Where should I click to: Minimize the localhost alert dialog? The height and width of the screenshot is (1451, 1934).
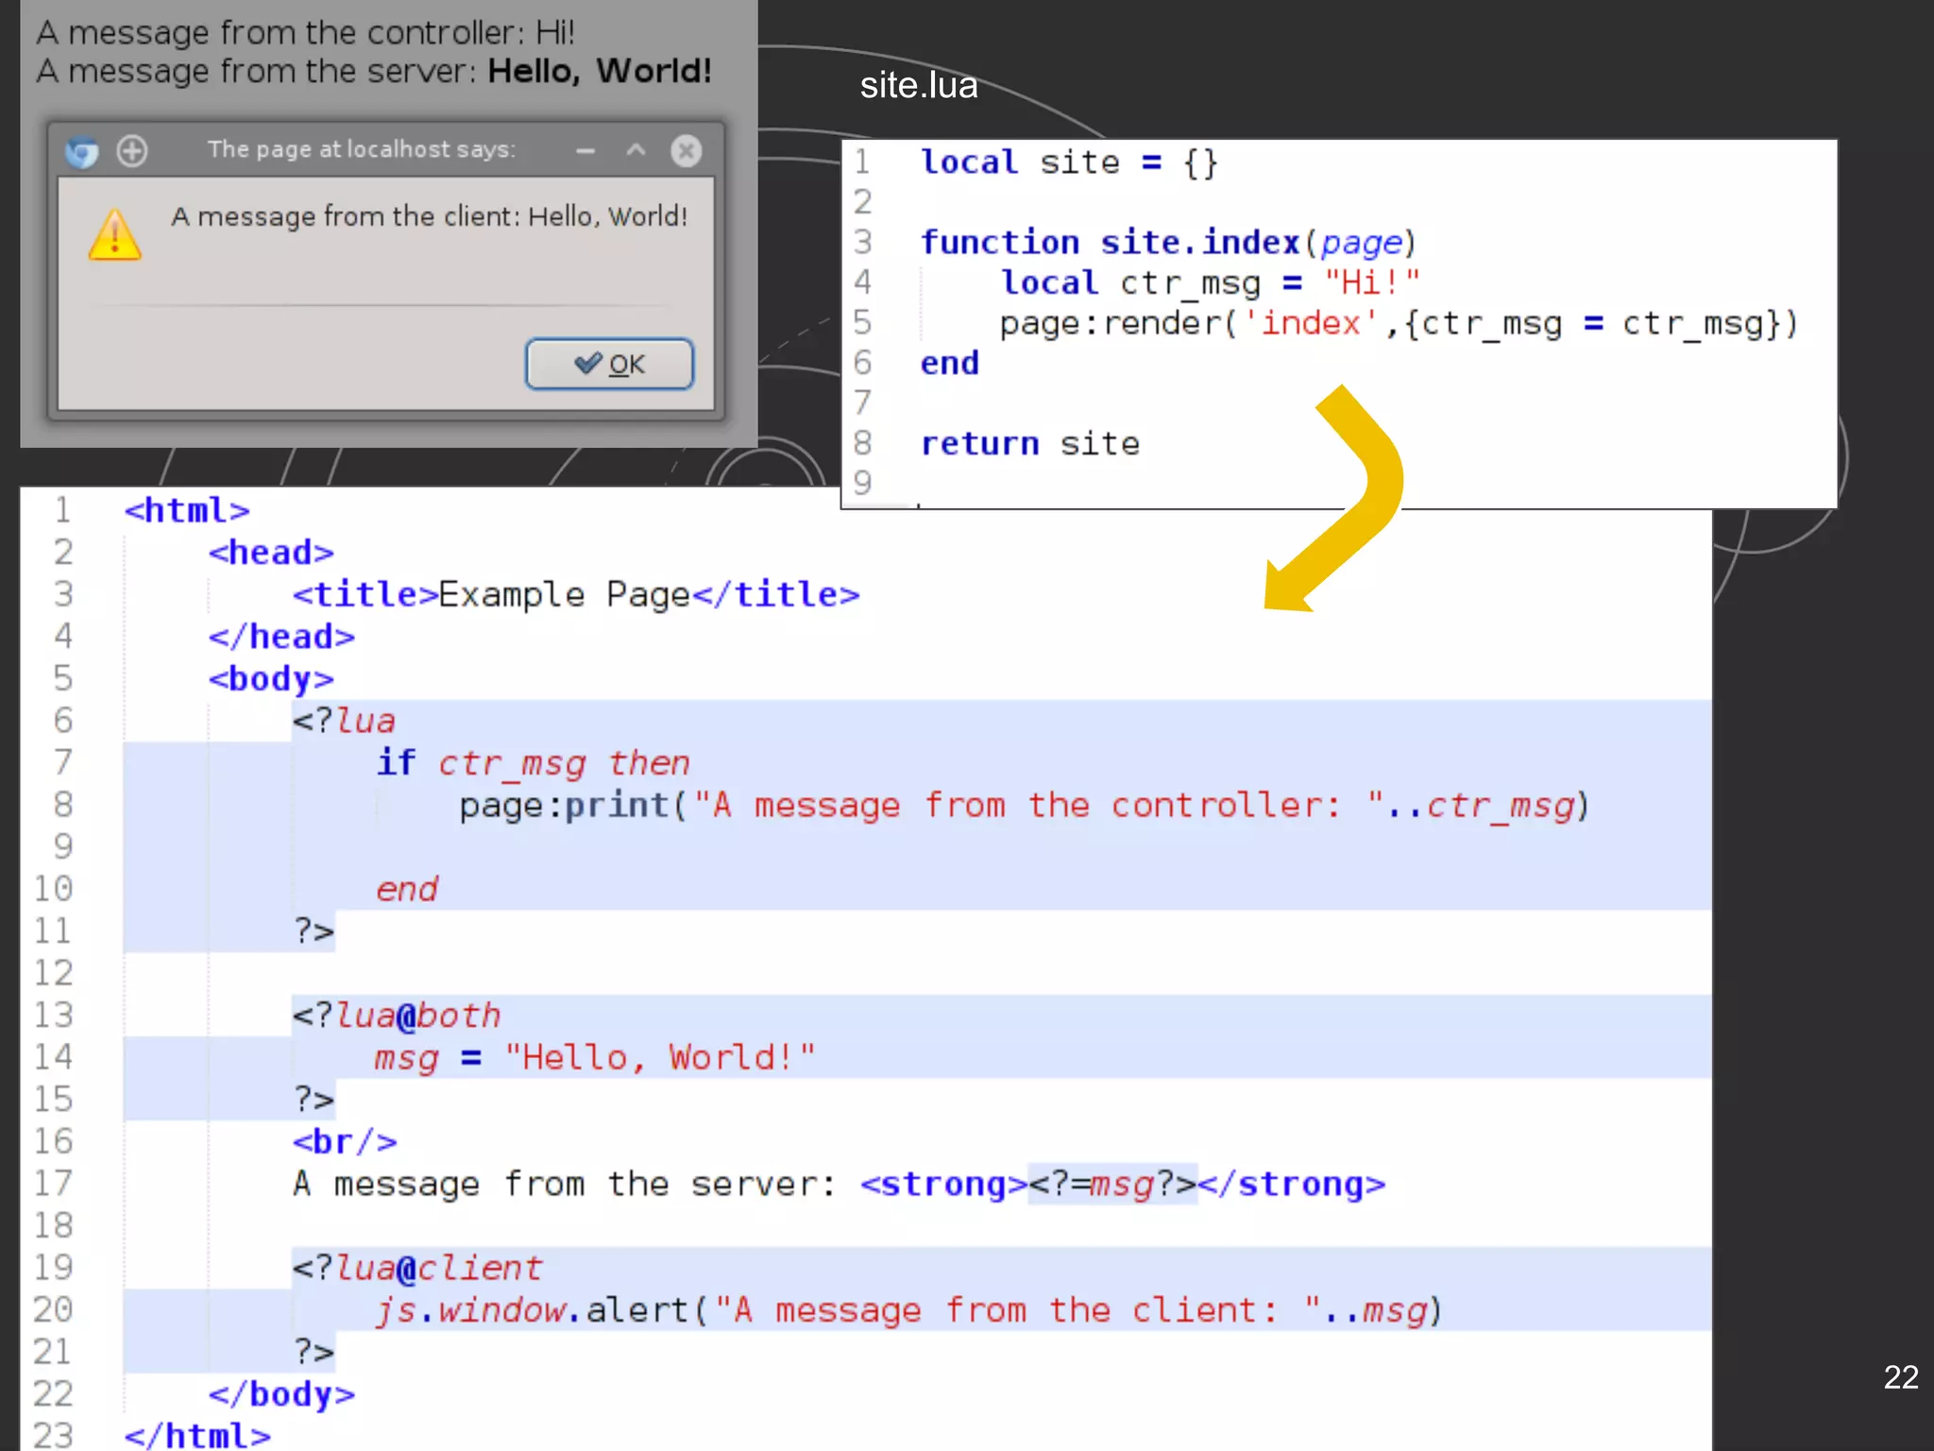[x=585, y=151]
